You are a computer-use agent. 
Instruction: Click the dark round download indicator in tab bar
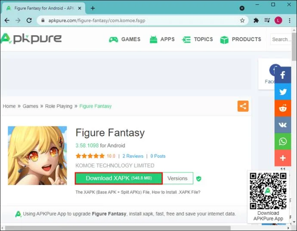[242, 8]
